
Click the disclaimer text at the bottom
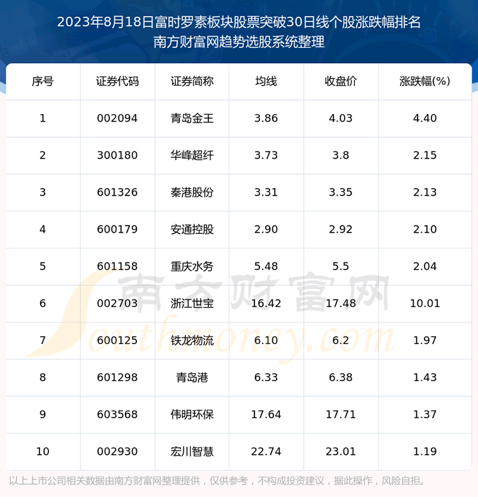217,481
